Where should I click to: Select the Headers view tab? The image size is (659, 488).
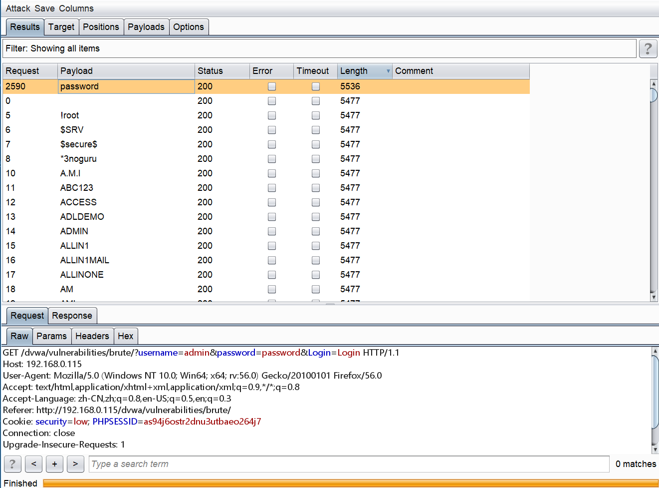(92, 336)
